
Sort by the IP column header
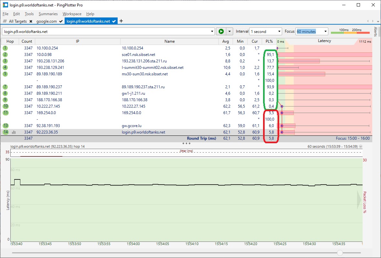click(x=78, y=41)
